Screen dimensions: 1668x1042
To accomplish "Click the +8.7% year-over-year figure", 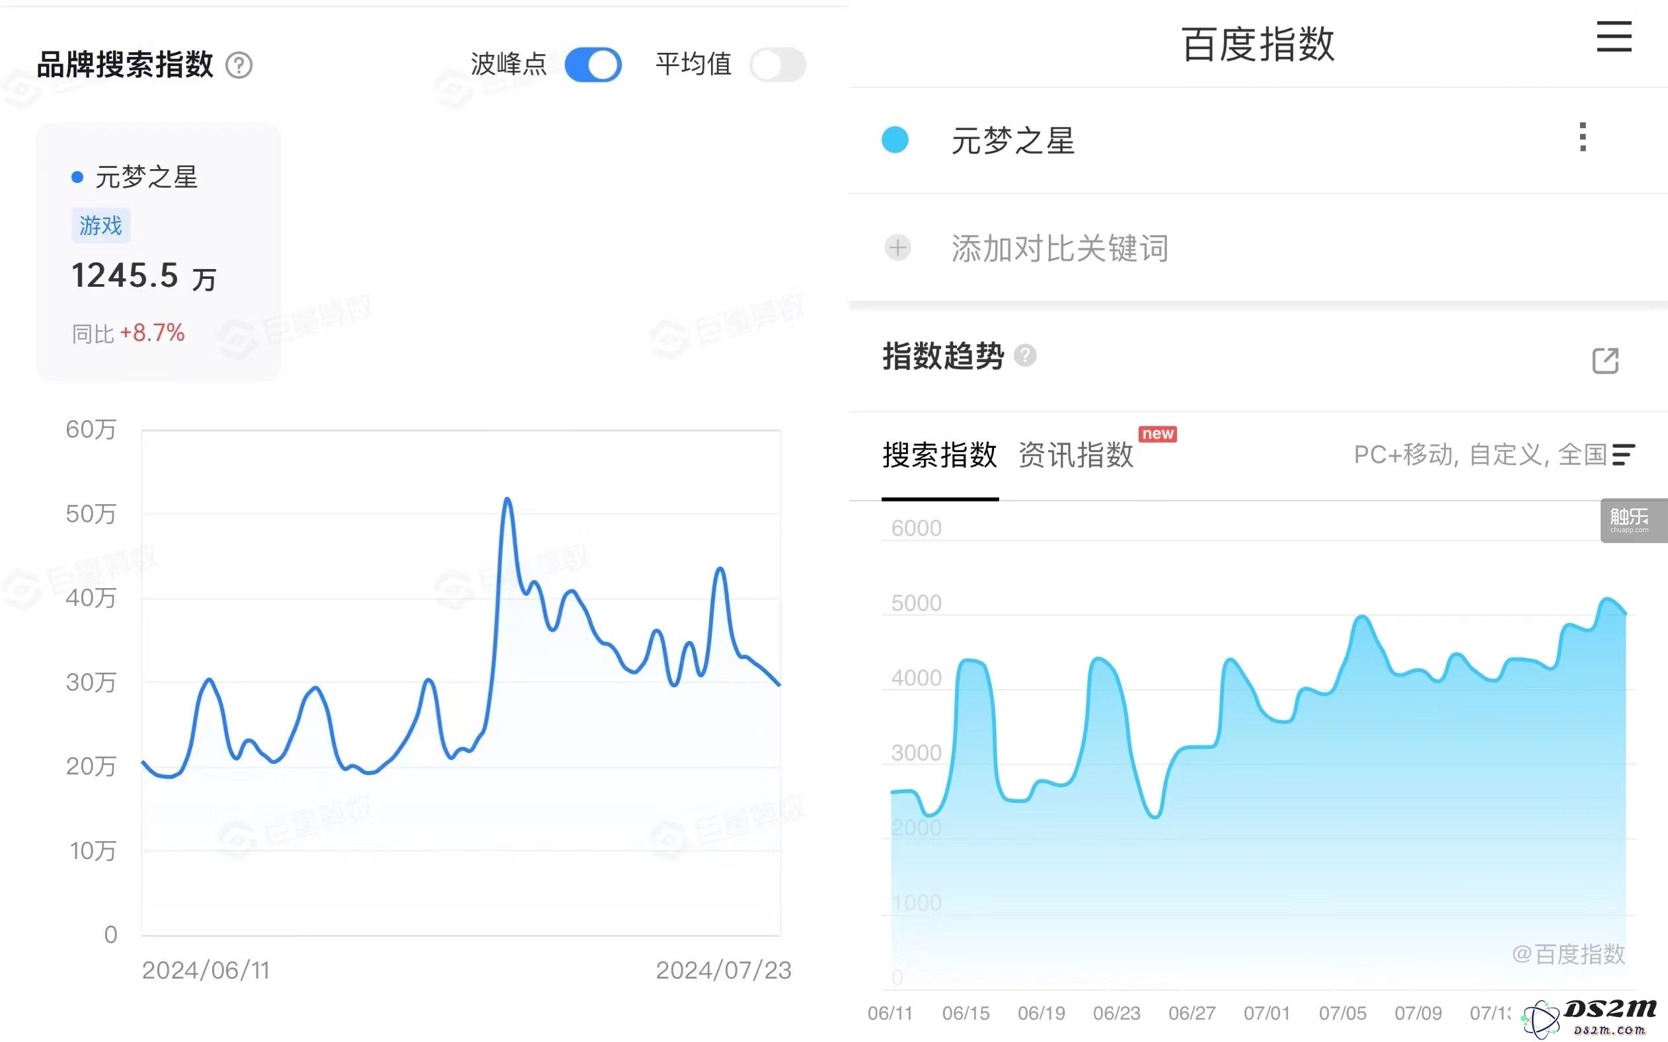I will pyautogui.click(x=152, y=334).
